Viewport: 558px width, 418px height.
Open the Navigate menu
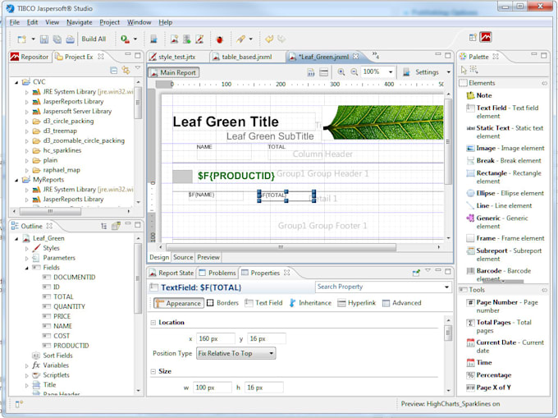pyautogui.click(x=80, y=22)
